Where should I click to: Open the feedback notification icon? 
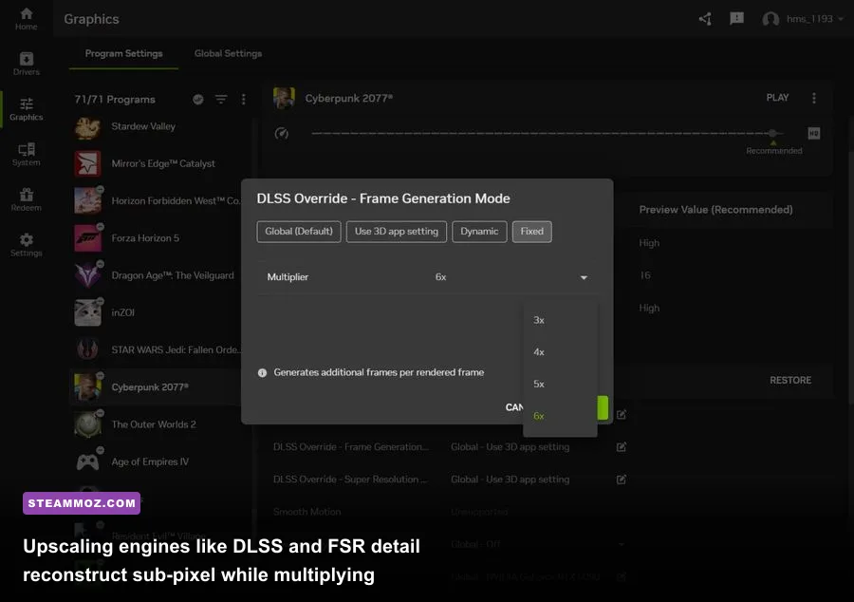(736, 19)
